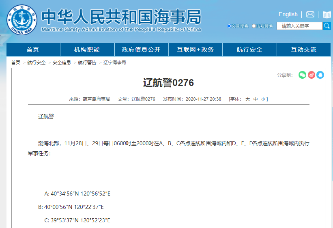Open the 航行安全 navigation tab

click(249, 49)
